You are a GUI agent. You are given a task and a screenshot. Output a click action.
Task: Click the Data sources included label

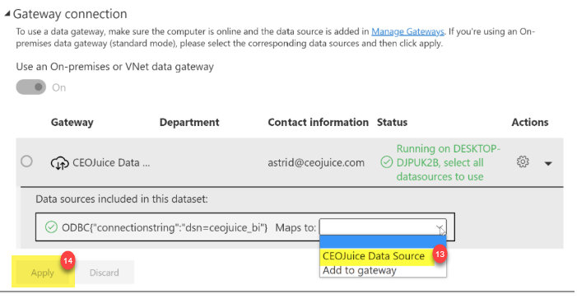coord(122,199)
